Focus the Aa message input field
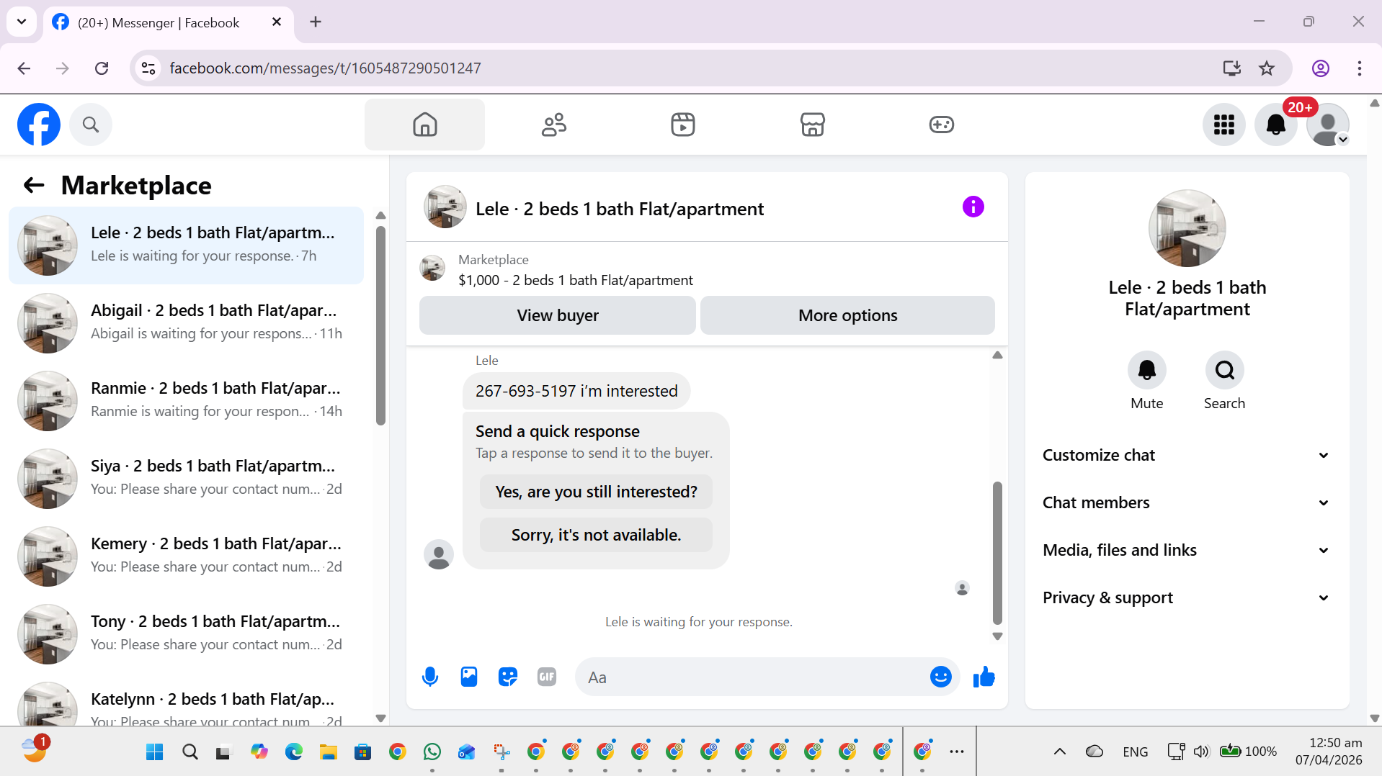1382x776 pixels. pos(752,677)
